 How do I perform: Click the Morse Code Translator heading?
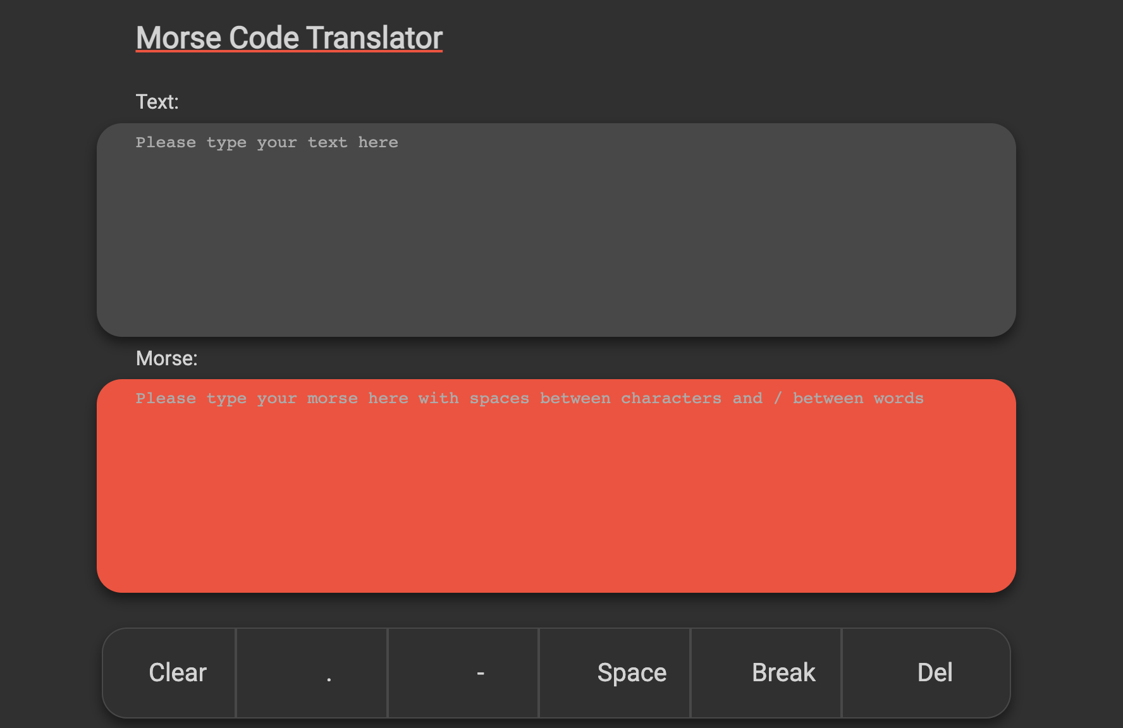(289, 38)
